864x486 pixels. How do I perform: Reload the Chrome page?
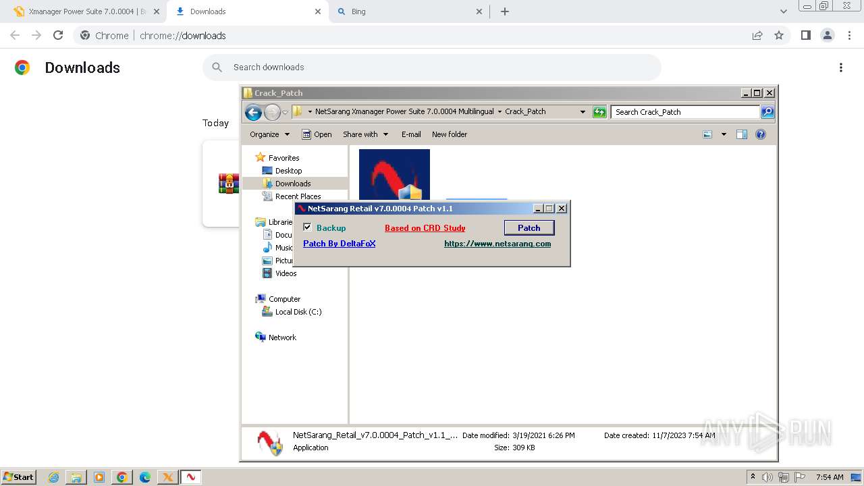click(x=58, y=35)
